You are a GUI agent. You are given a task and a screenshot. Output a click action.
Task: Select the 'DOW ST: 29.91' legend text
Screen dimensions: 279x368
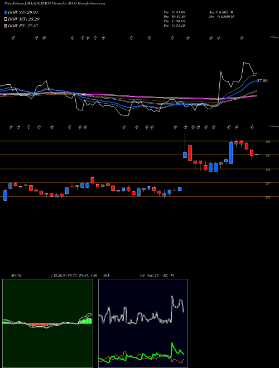[23, 12]
